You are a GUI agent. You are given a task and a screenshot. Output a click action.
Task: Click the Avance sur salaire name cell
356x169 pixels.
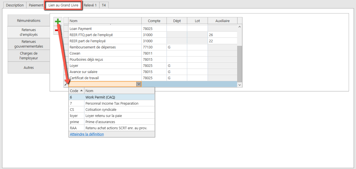(105, 72)
